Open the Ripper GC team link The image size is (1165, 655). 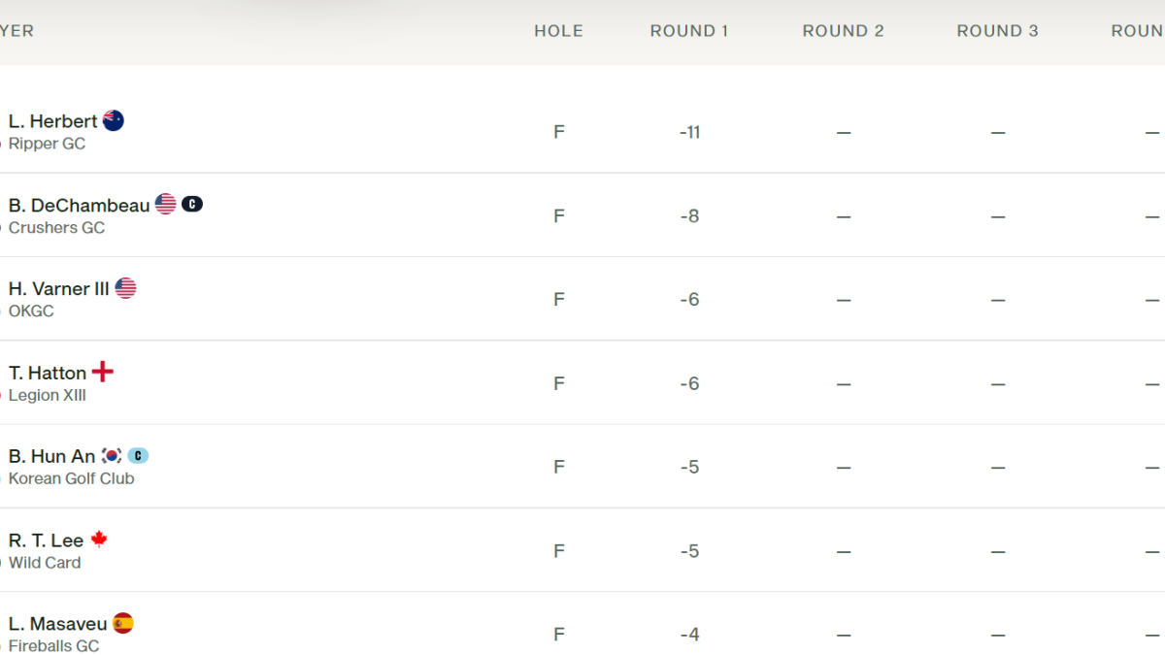(x=48, y=144)
